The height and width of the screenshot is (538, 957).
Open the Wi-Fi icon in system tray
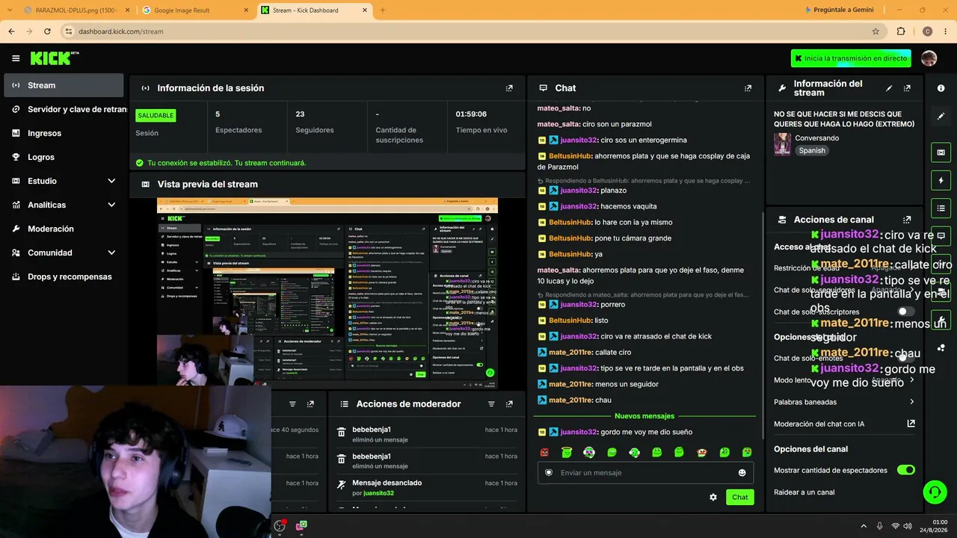[895, 526]
